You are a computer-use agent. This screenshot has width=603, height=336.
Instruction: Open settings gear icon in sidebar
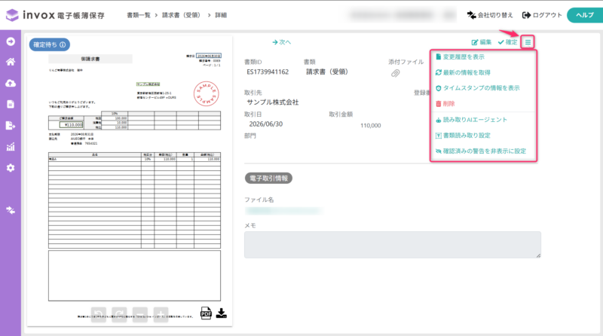pos(11,168)
